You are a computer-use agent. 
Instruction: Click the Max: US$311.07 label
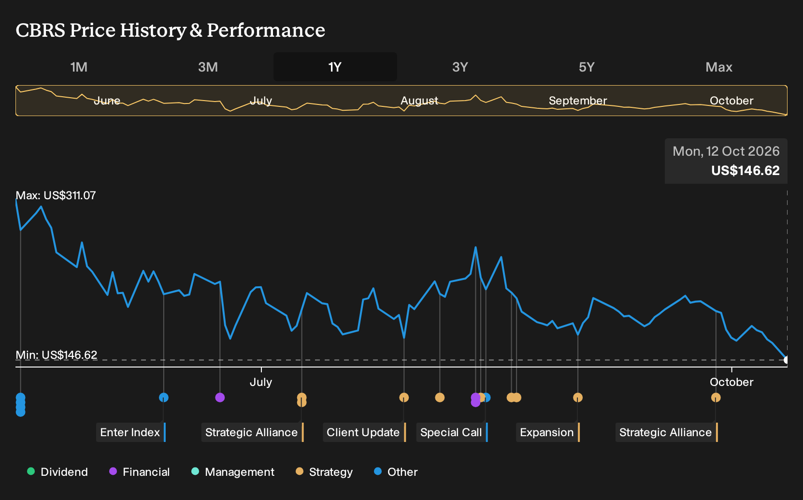(x=56, y=195)
